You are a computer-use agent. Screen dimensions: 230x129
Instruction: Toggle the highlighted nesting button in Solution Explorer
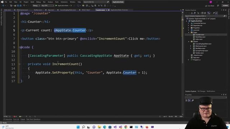[209, 13]
